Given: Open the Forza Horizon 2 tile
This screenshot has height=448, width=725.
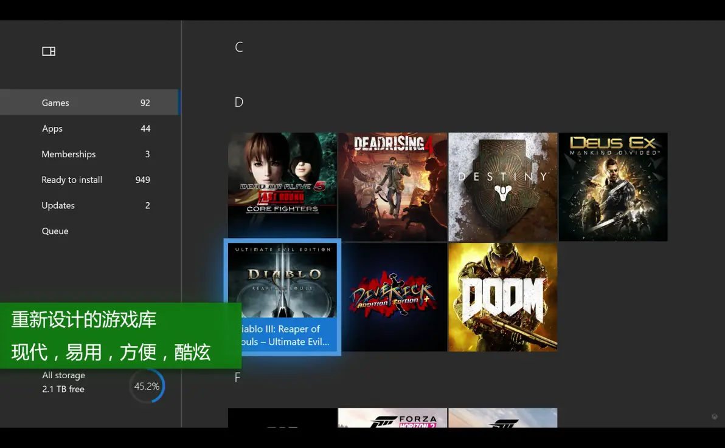Looking at the screenshot, I should click(x=392, y=418).
